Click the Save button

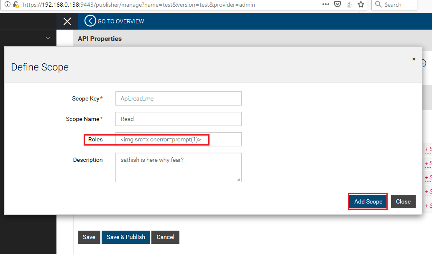pyautogui.click(x=89, y=237)
